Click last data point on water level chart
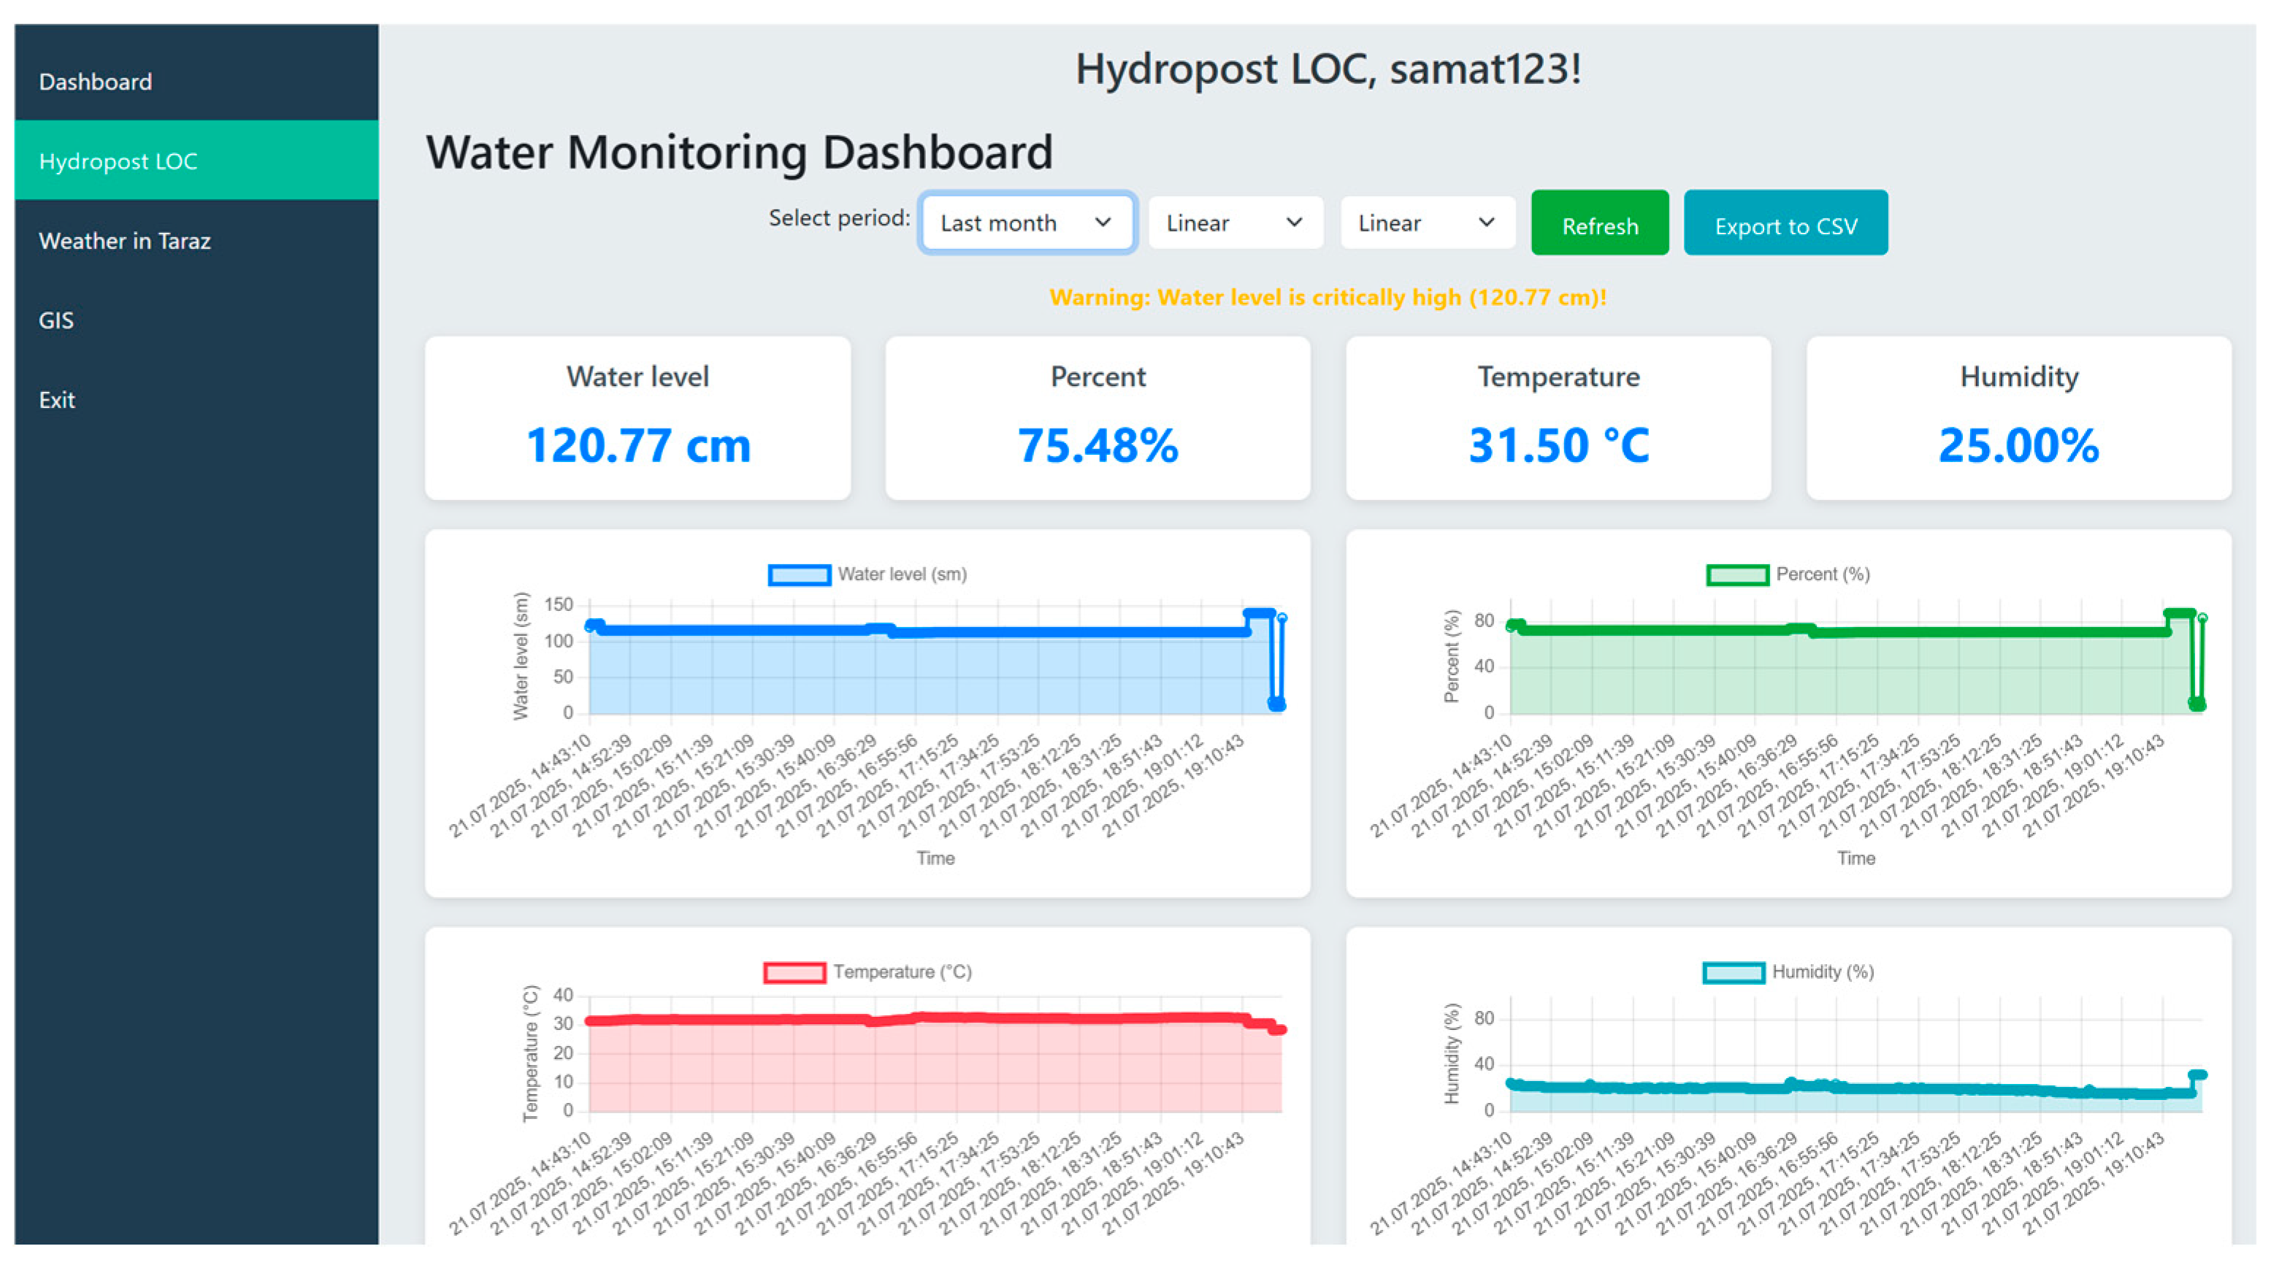This screenshot has width=2271, height=1265. (1282, 618)
